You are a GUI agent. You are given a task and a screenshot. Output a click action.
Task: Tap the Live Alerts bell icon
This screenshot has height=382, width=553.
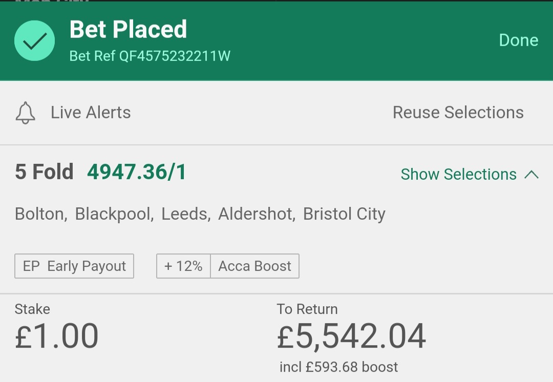26,113
